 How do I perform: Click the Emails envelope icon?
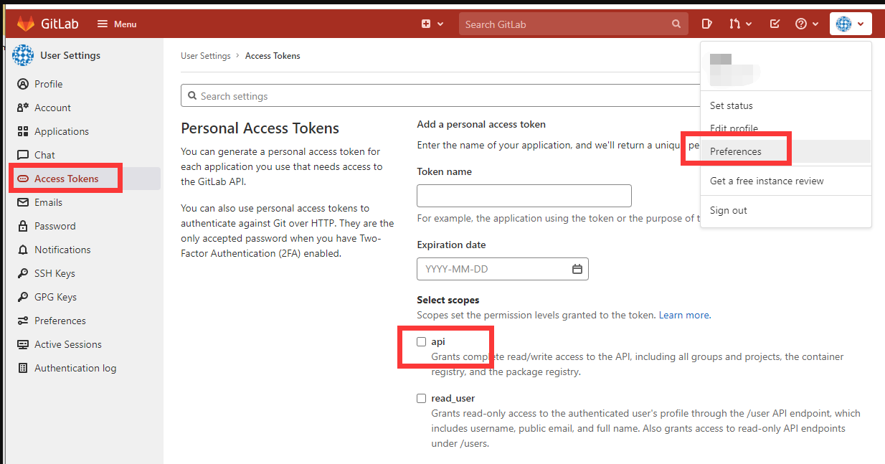tap(23, 202)
